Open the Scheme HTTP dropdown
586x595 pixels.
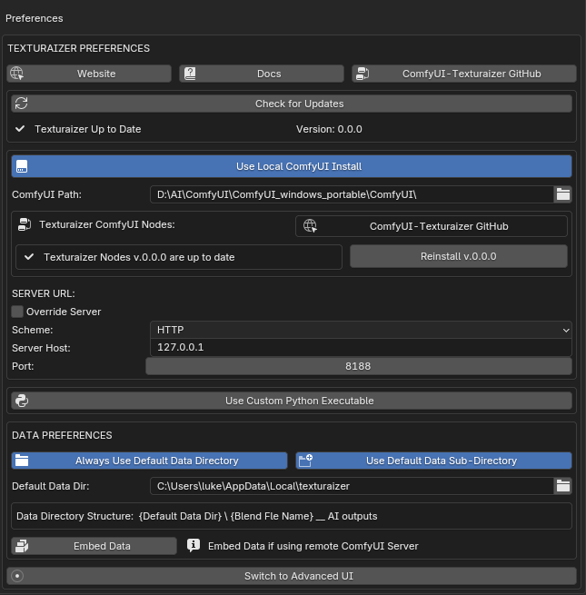click(361, 330)
